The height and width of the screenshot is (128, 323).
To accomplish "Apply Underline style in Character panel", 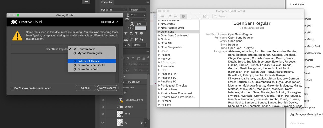I will click(136, 34).
